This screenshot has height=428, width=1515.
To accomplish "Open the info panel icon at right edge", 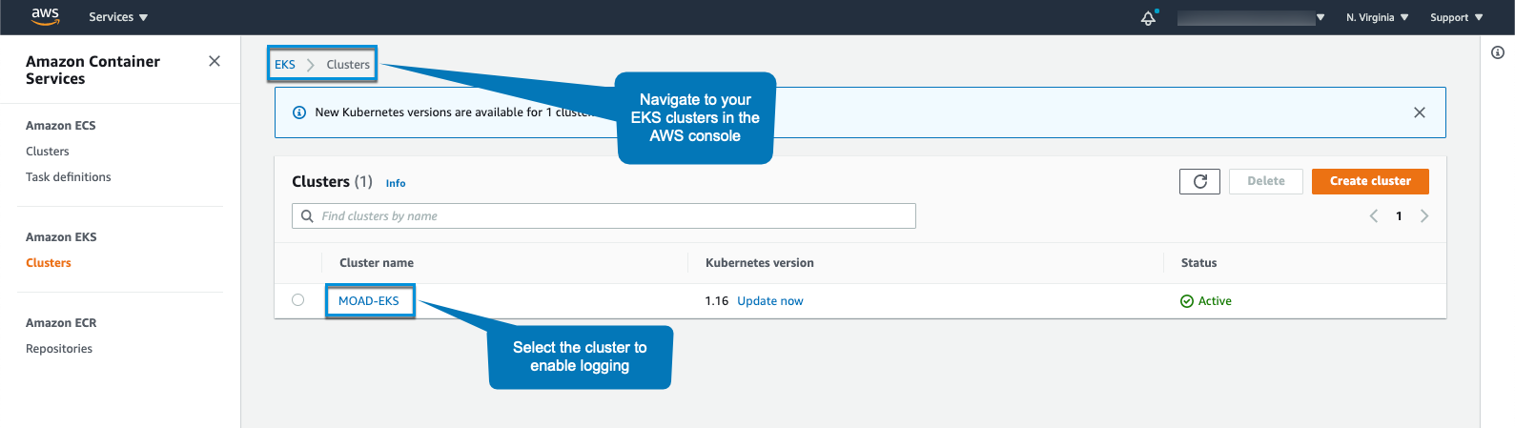I will click(1497, 52).
